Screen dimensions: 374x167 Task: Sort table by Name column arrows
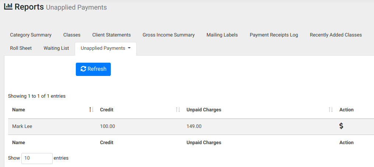click(91, 109)
